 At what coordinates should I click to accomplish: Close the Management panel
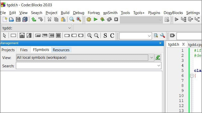pos(160,43)
